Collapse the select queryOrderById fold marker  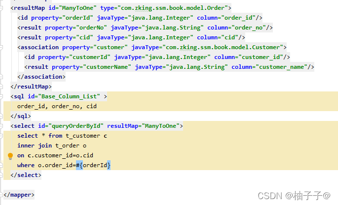pos(1,126)
